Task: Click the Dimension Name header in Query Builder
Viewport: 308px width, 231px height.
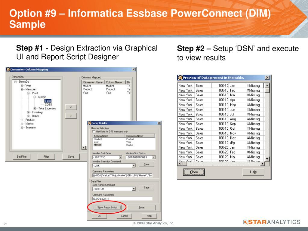Action: click(x=140, y=136)
